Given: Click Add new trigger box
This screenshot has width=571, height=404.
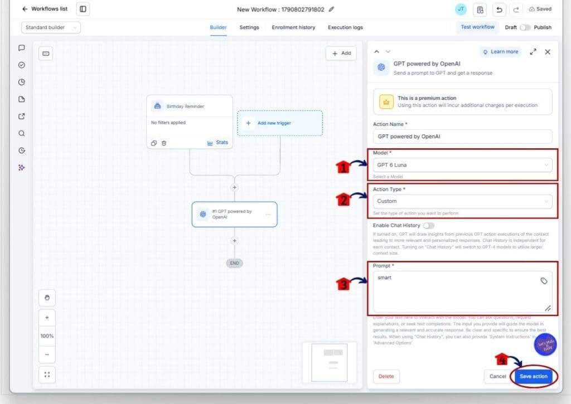Looking at the screenshot, I should coord(280,123).
